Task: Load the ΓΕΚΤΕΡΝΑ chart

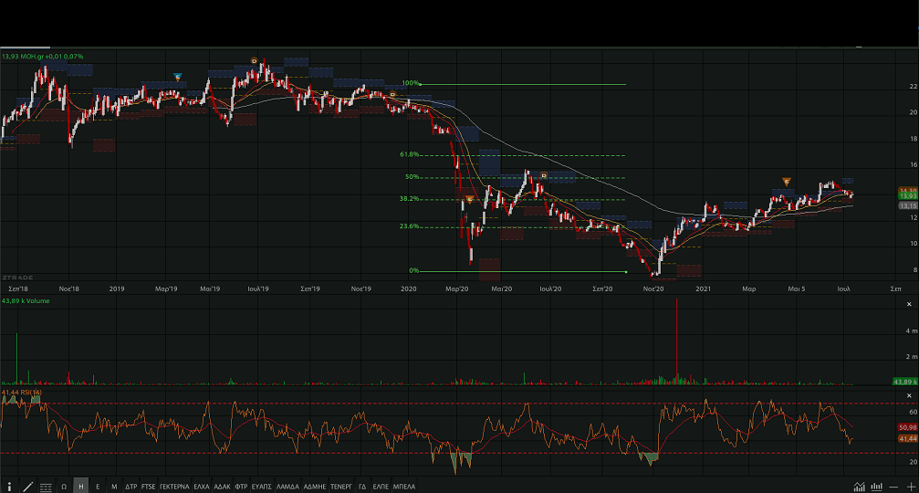Action: (174, 487)
